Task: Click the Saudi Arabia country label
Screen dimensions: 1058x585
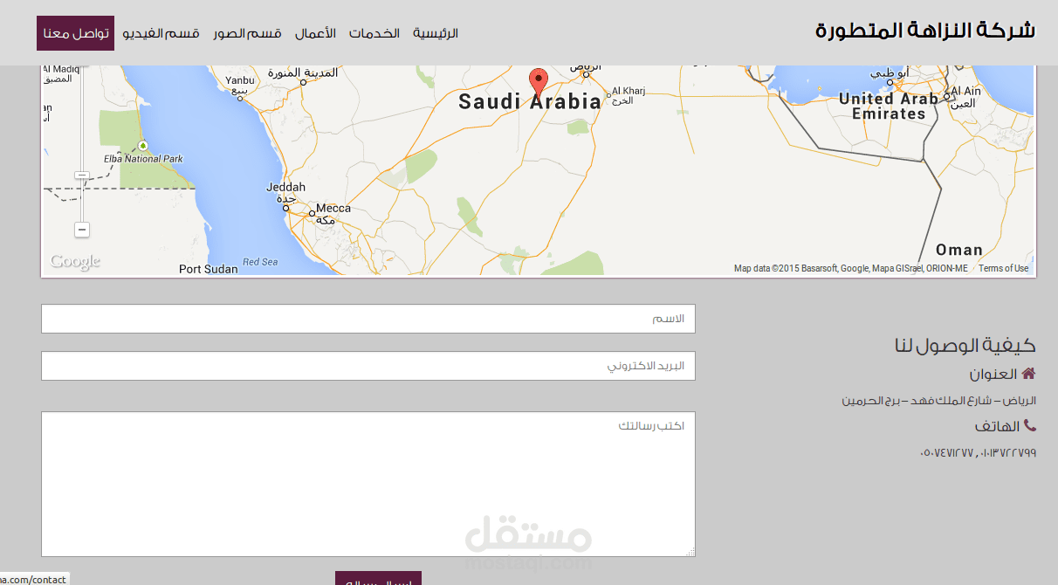Action: tap(530, 102)
